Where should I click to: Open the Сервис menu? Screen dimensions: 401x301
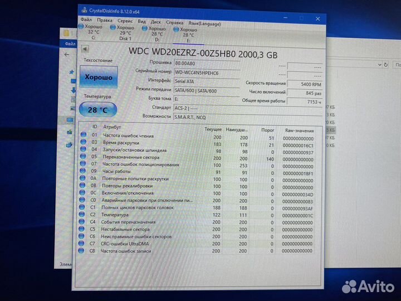point(125,21)
